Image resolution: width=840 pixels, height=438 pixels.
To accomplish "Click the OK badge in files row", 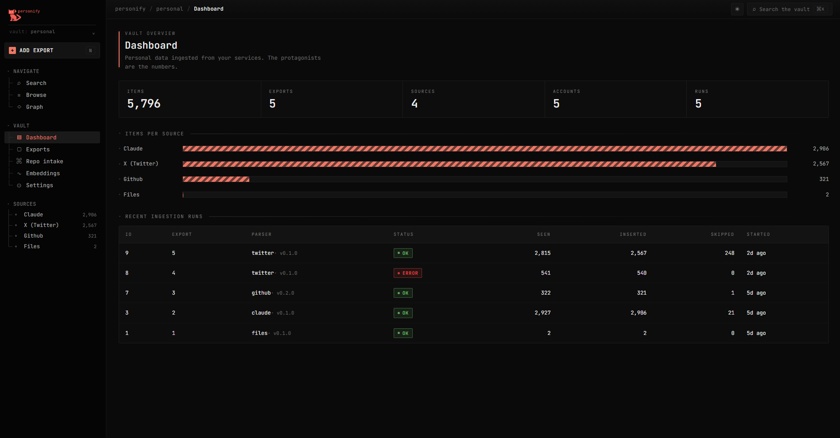I will click(403, 333).
